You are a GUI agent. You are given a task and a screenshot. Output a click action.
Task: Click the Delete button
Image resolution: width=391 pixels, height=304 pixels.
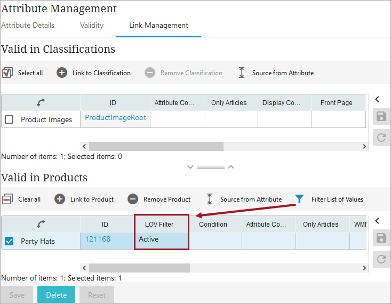[x=56, y=295]
